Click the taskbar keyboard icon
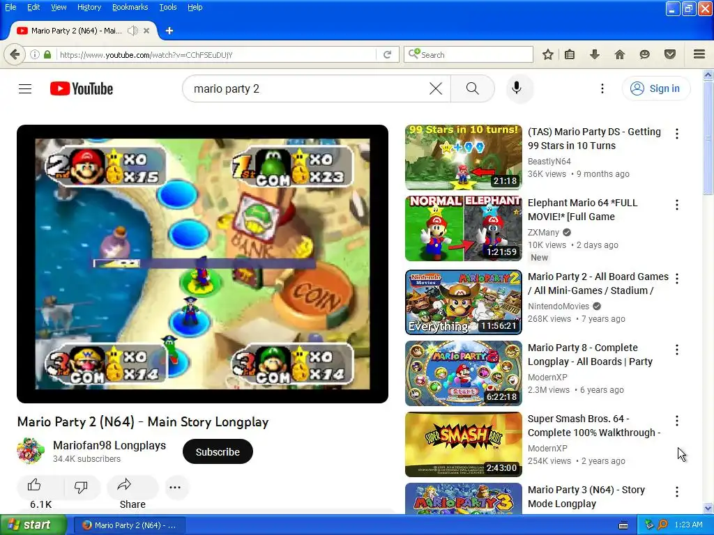 click(x=623, y=525)
